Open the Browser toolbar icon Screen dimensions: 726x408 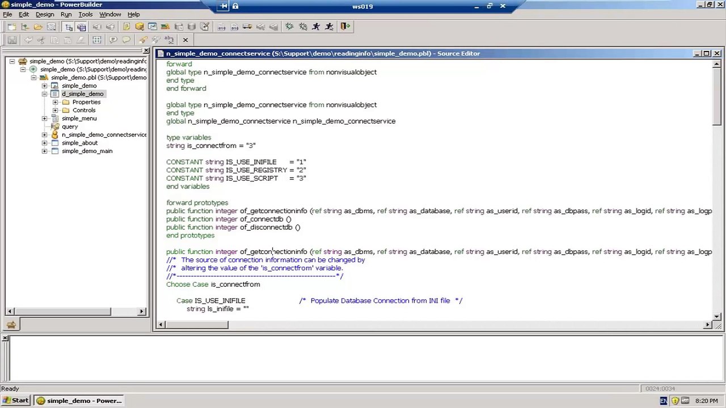(x=140, y=27)
